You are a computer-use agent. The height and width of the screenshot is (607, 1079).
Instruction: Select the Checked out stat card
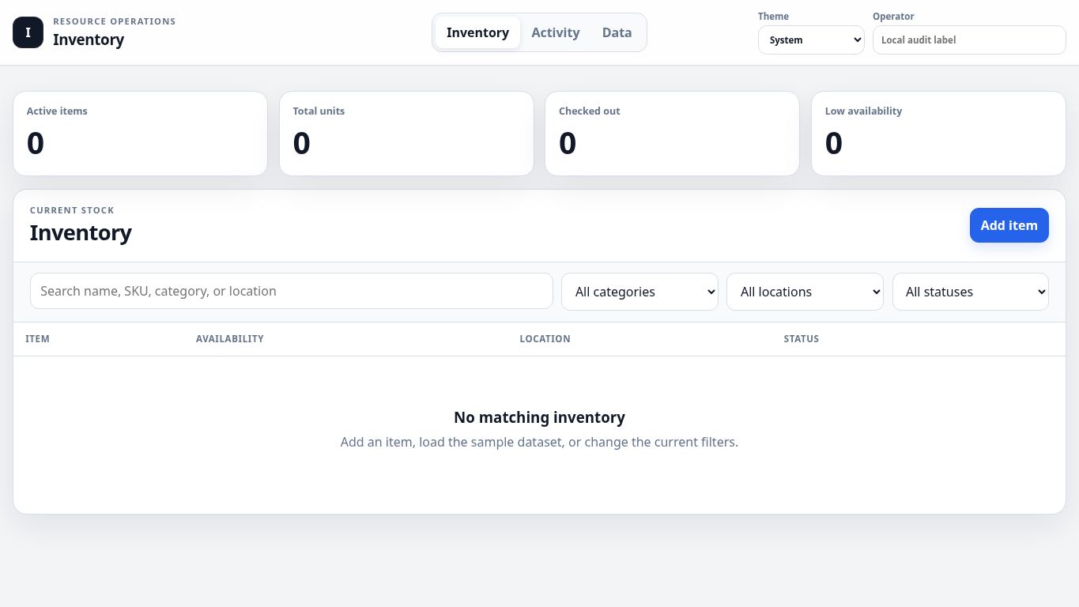coord(672,134)
